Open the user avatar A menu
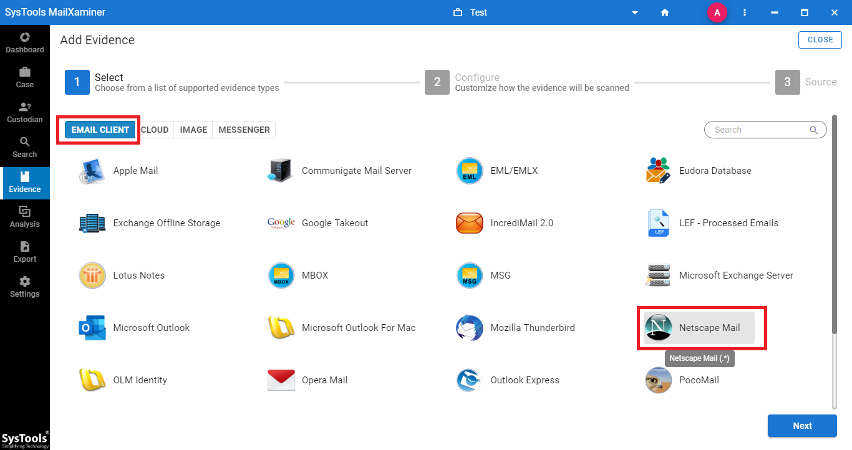This screenshot has height=450, width=852. (717, 12)
